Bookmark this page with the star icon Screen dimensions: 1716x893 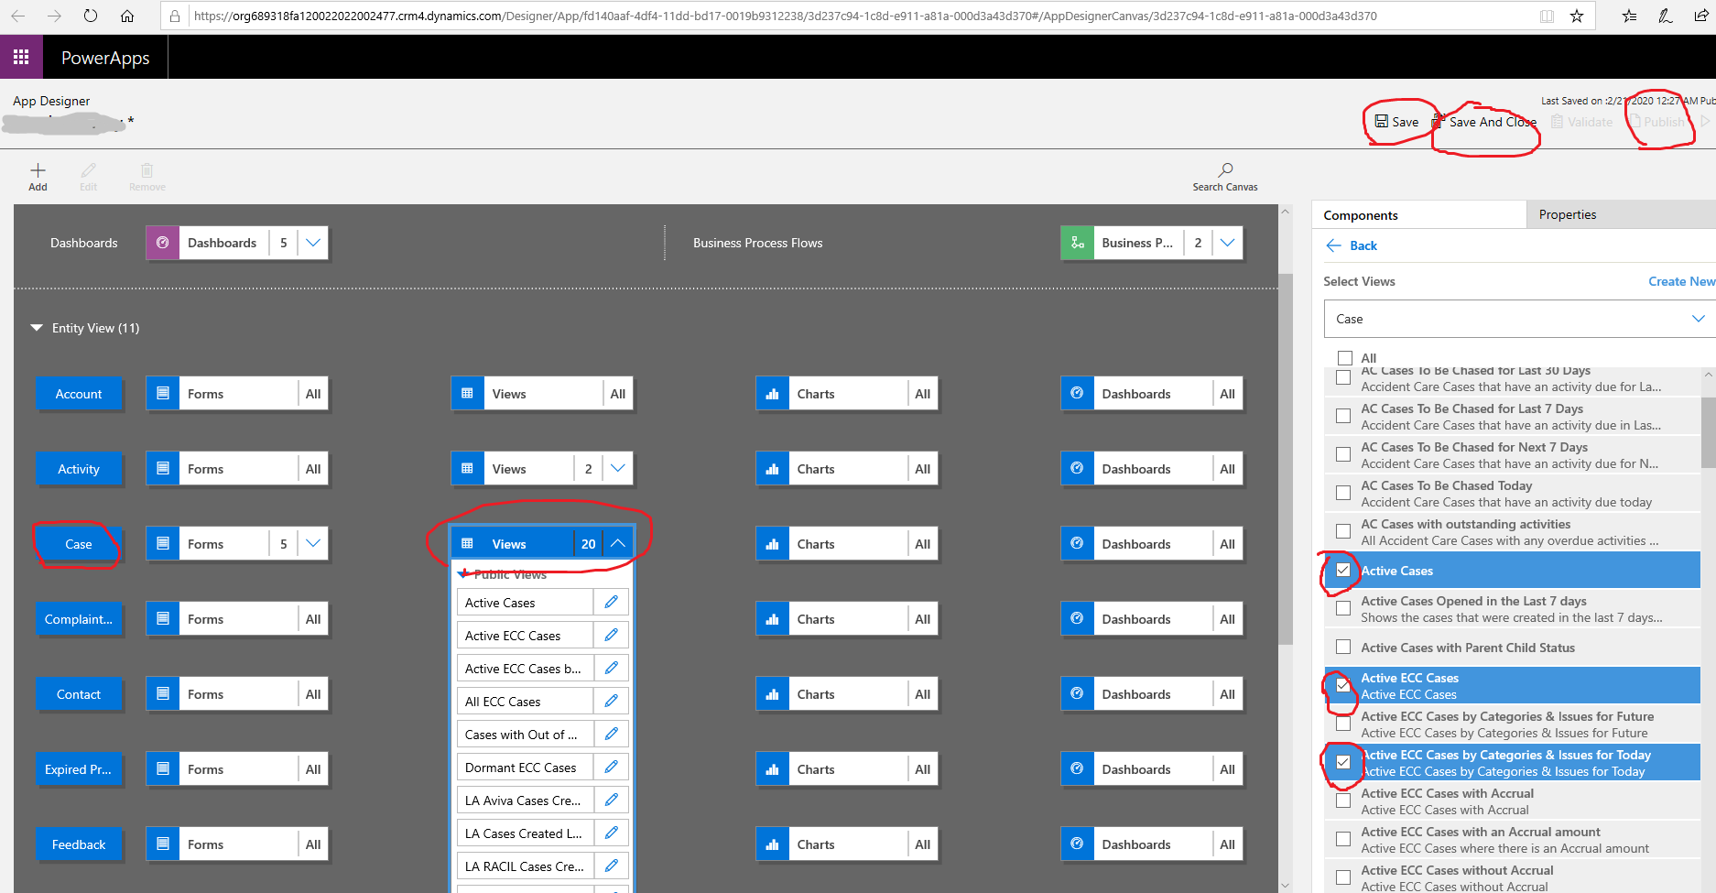(x=1576, y=16)
